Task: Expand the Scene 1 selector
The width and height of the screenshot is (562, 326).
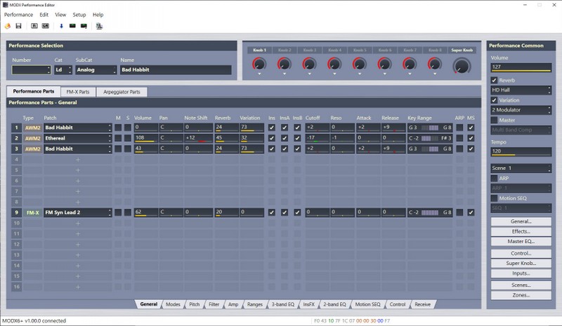Action: tap(521, 169)
